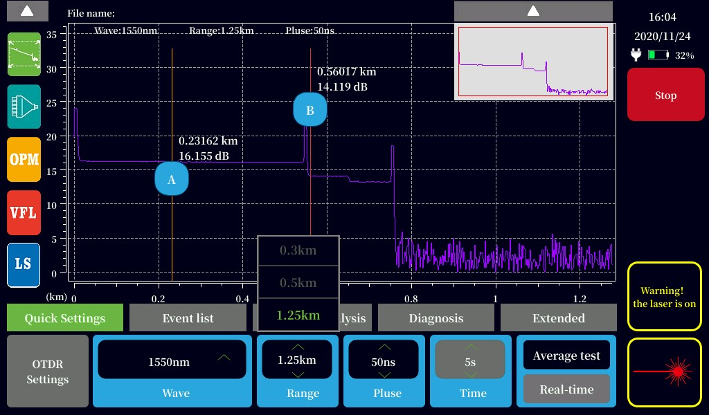Select the OTDR trace measurement icon
The height and width of the screenshot is (415, 709).
tap(24, 54)
